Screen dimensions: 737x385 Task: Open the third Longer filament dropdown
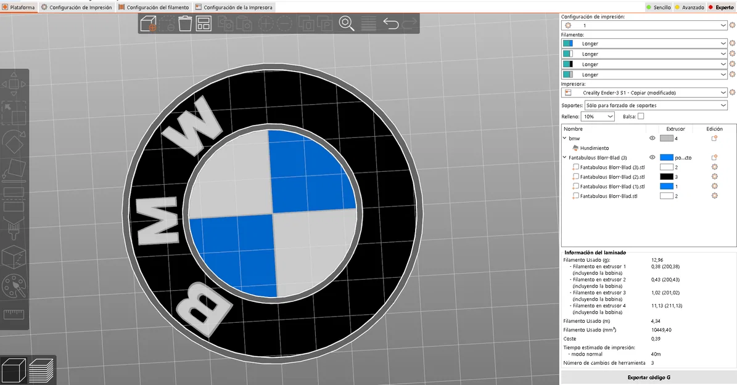[x=644, y=64]
